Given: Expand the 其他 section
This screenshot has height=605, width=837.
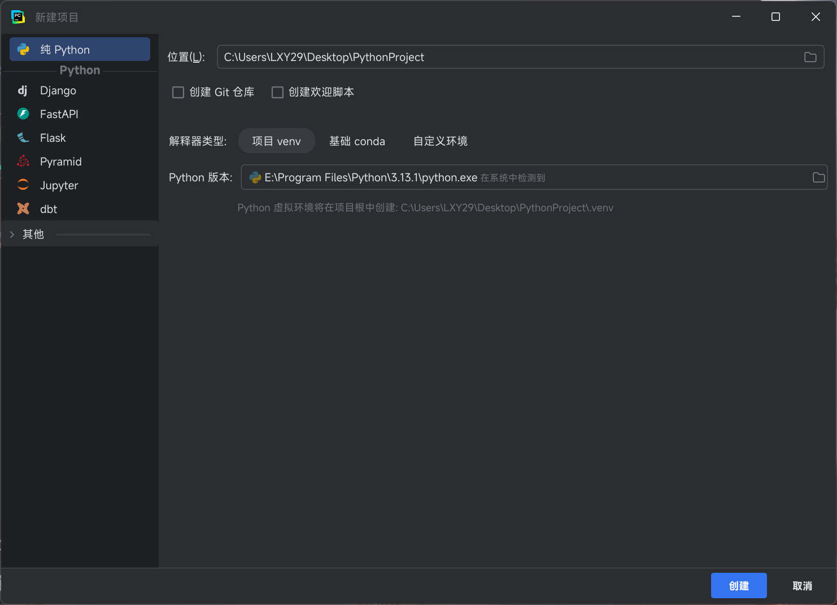Looking at the screenshot, I should (12, 234).
